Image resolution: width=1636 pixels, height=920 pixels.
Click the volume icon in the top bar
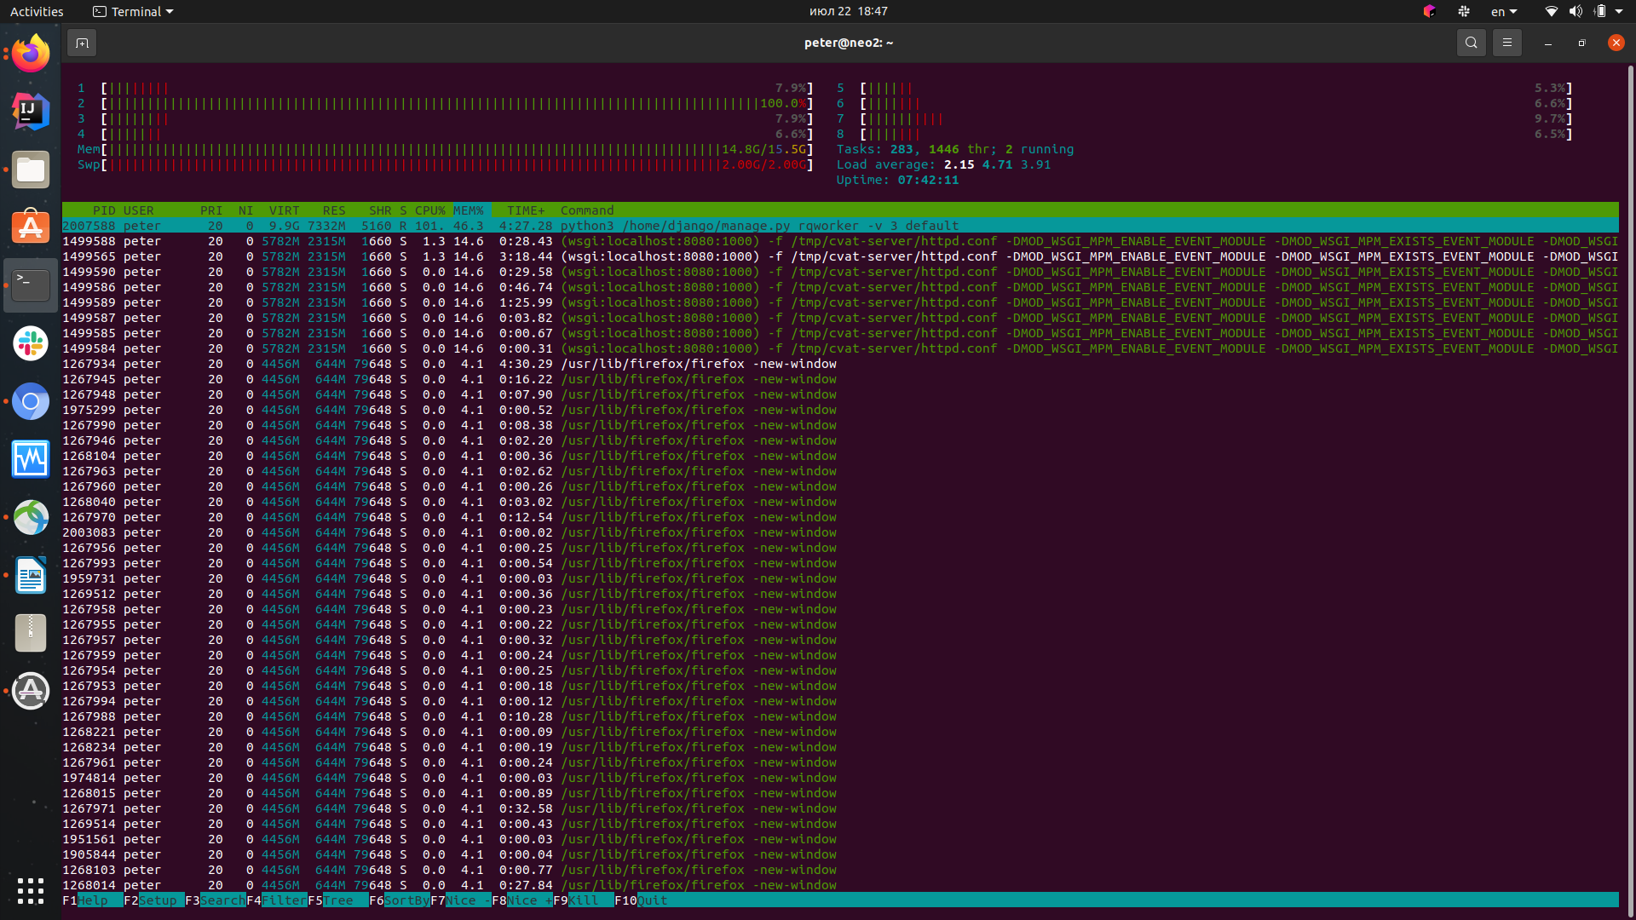(x=1576, y=11)
